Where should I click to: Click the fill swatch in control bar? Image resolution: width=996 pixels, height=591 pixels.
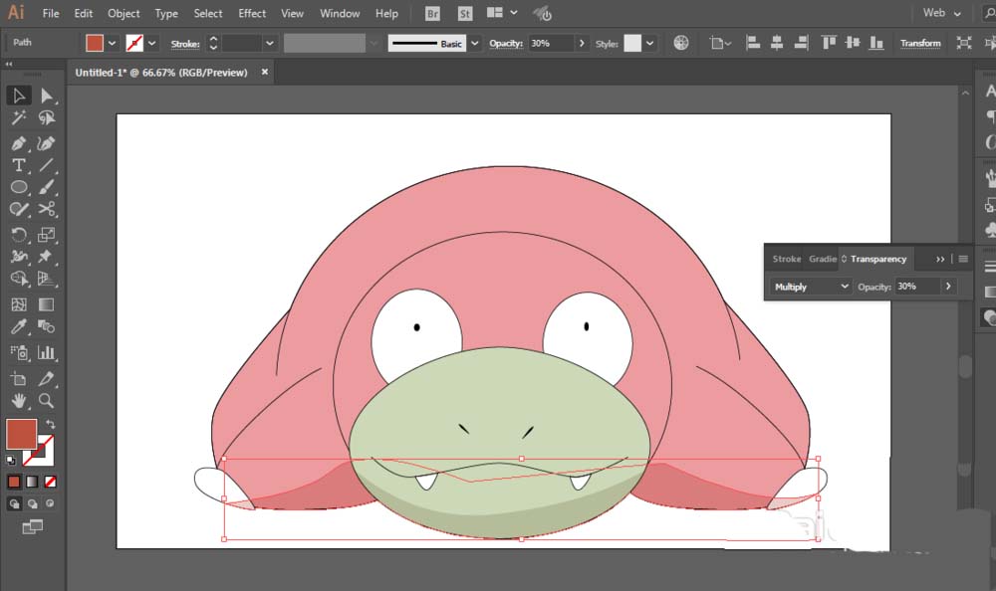point(95,43)
